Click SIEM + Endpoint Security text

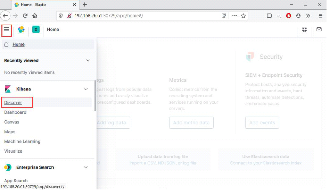point(274,75)
